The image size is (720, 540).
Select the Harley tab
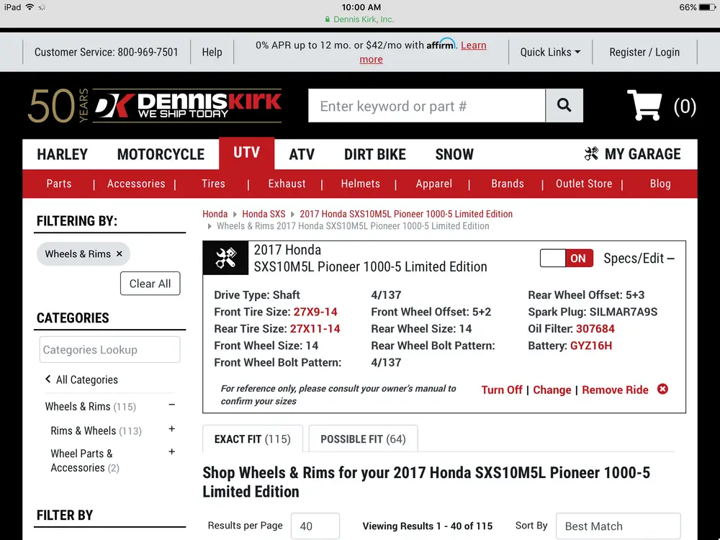click(63, 154)
